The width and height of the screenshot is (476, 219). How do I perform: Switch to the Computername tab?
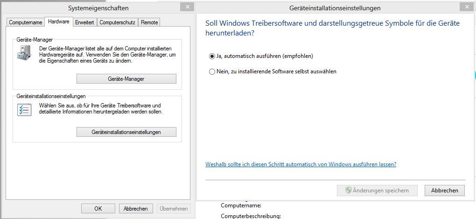[26, 22]
